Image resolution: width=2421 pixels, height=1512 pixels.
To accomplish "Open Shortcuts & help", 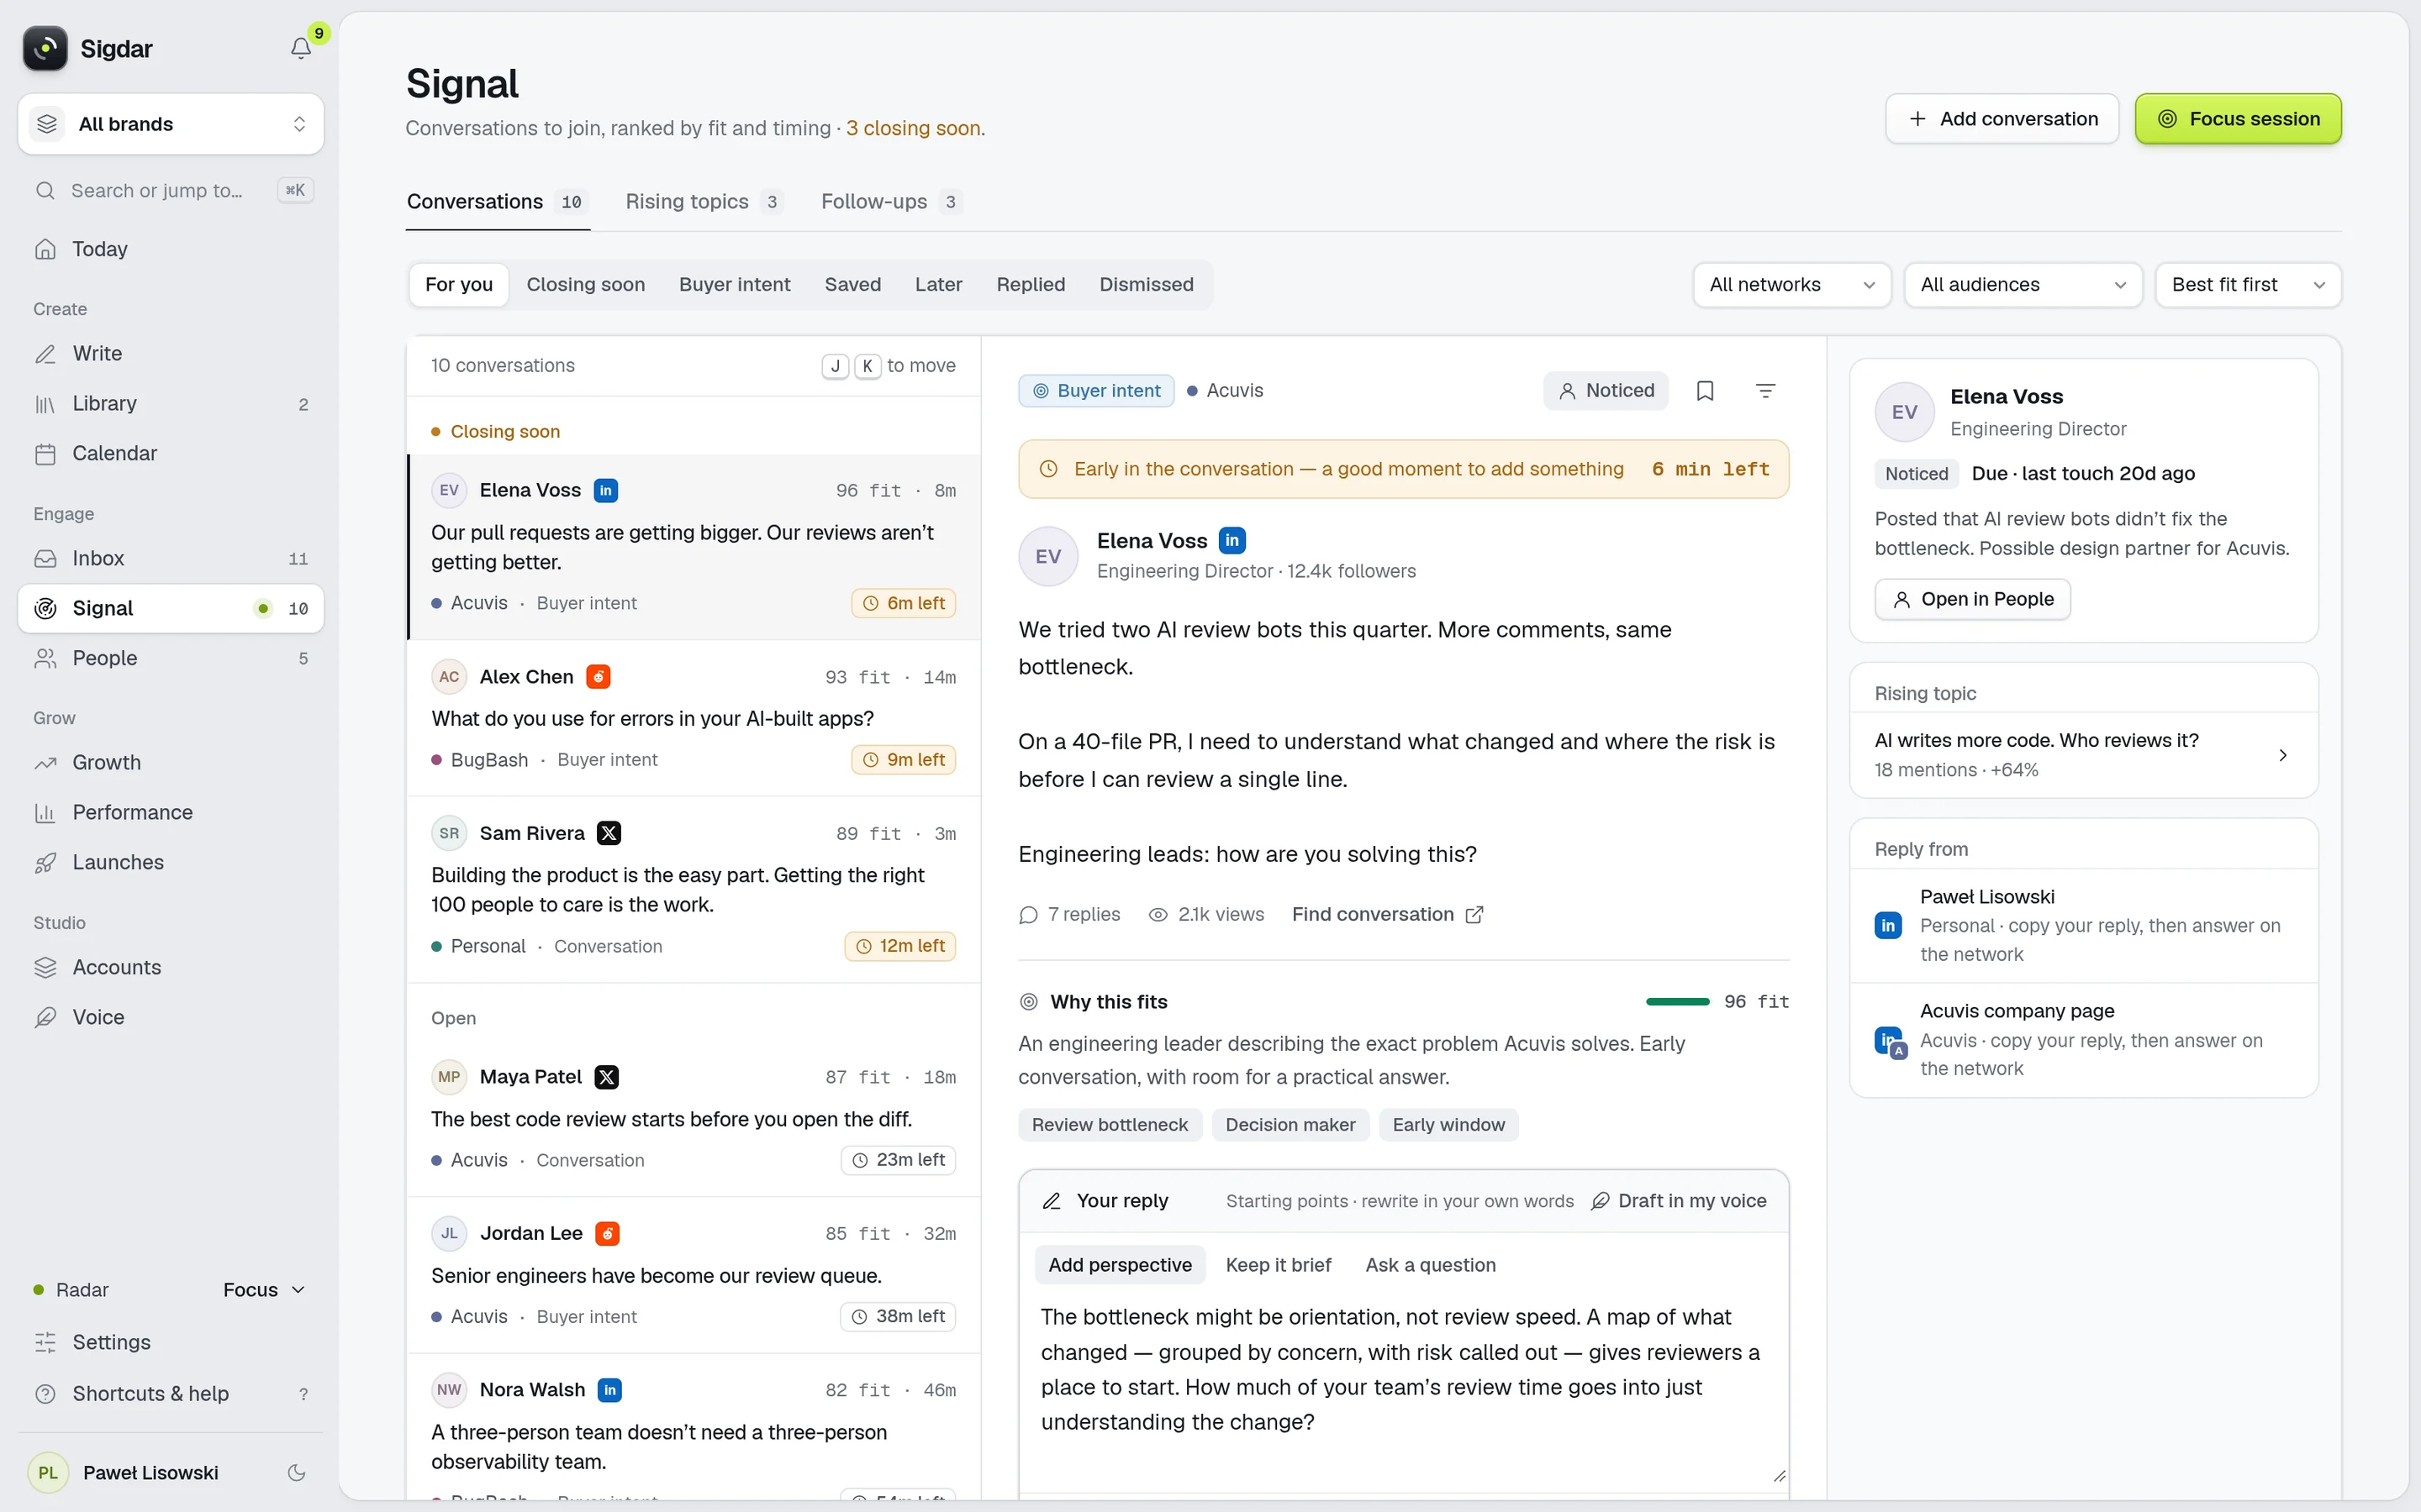I will click(x=170, y=1393).
